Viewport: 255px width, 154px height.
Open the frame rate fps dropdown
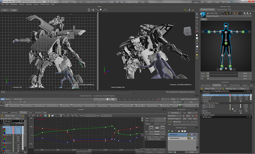[175, 99]
